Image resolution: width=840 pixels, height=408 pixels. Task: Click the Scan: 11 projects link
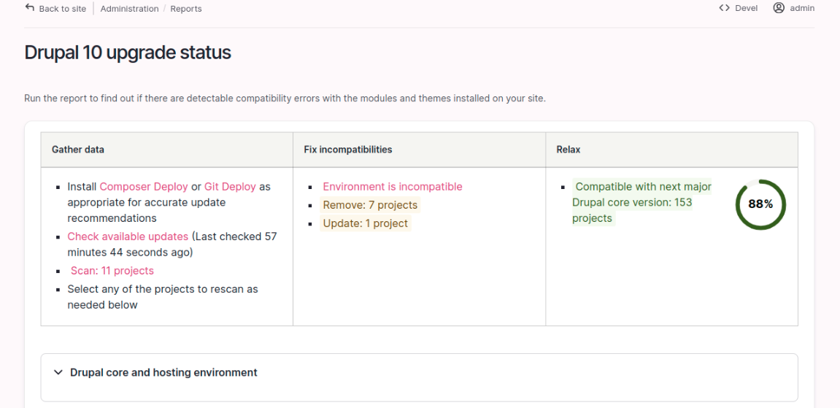[112, 270]
